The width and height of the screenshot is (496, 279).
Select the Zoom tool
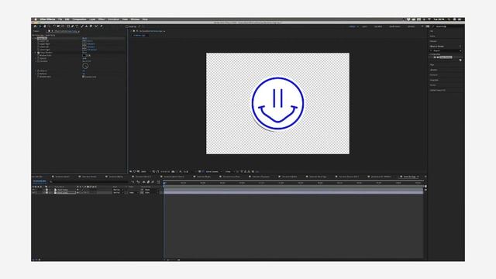49,26
